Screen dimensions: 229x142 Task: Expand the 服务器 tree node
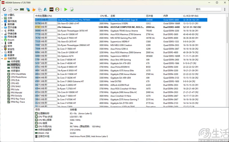pyautogui.click(x=2, y=24)
